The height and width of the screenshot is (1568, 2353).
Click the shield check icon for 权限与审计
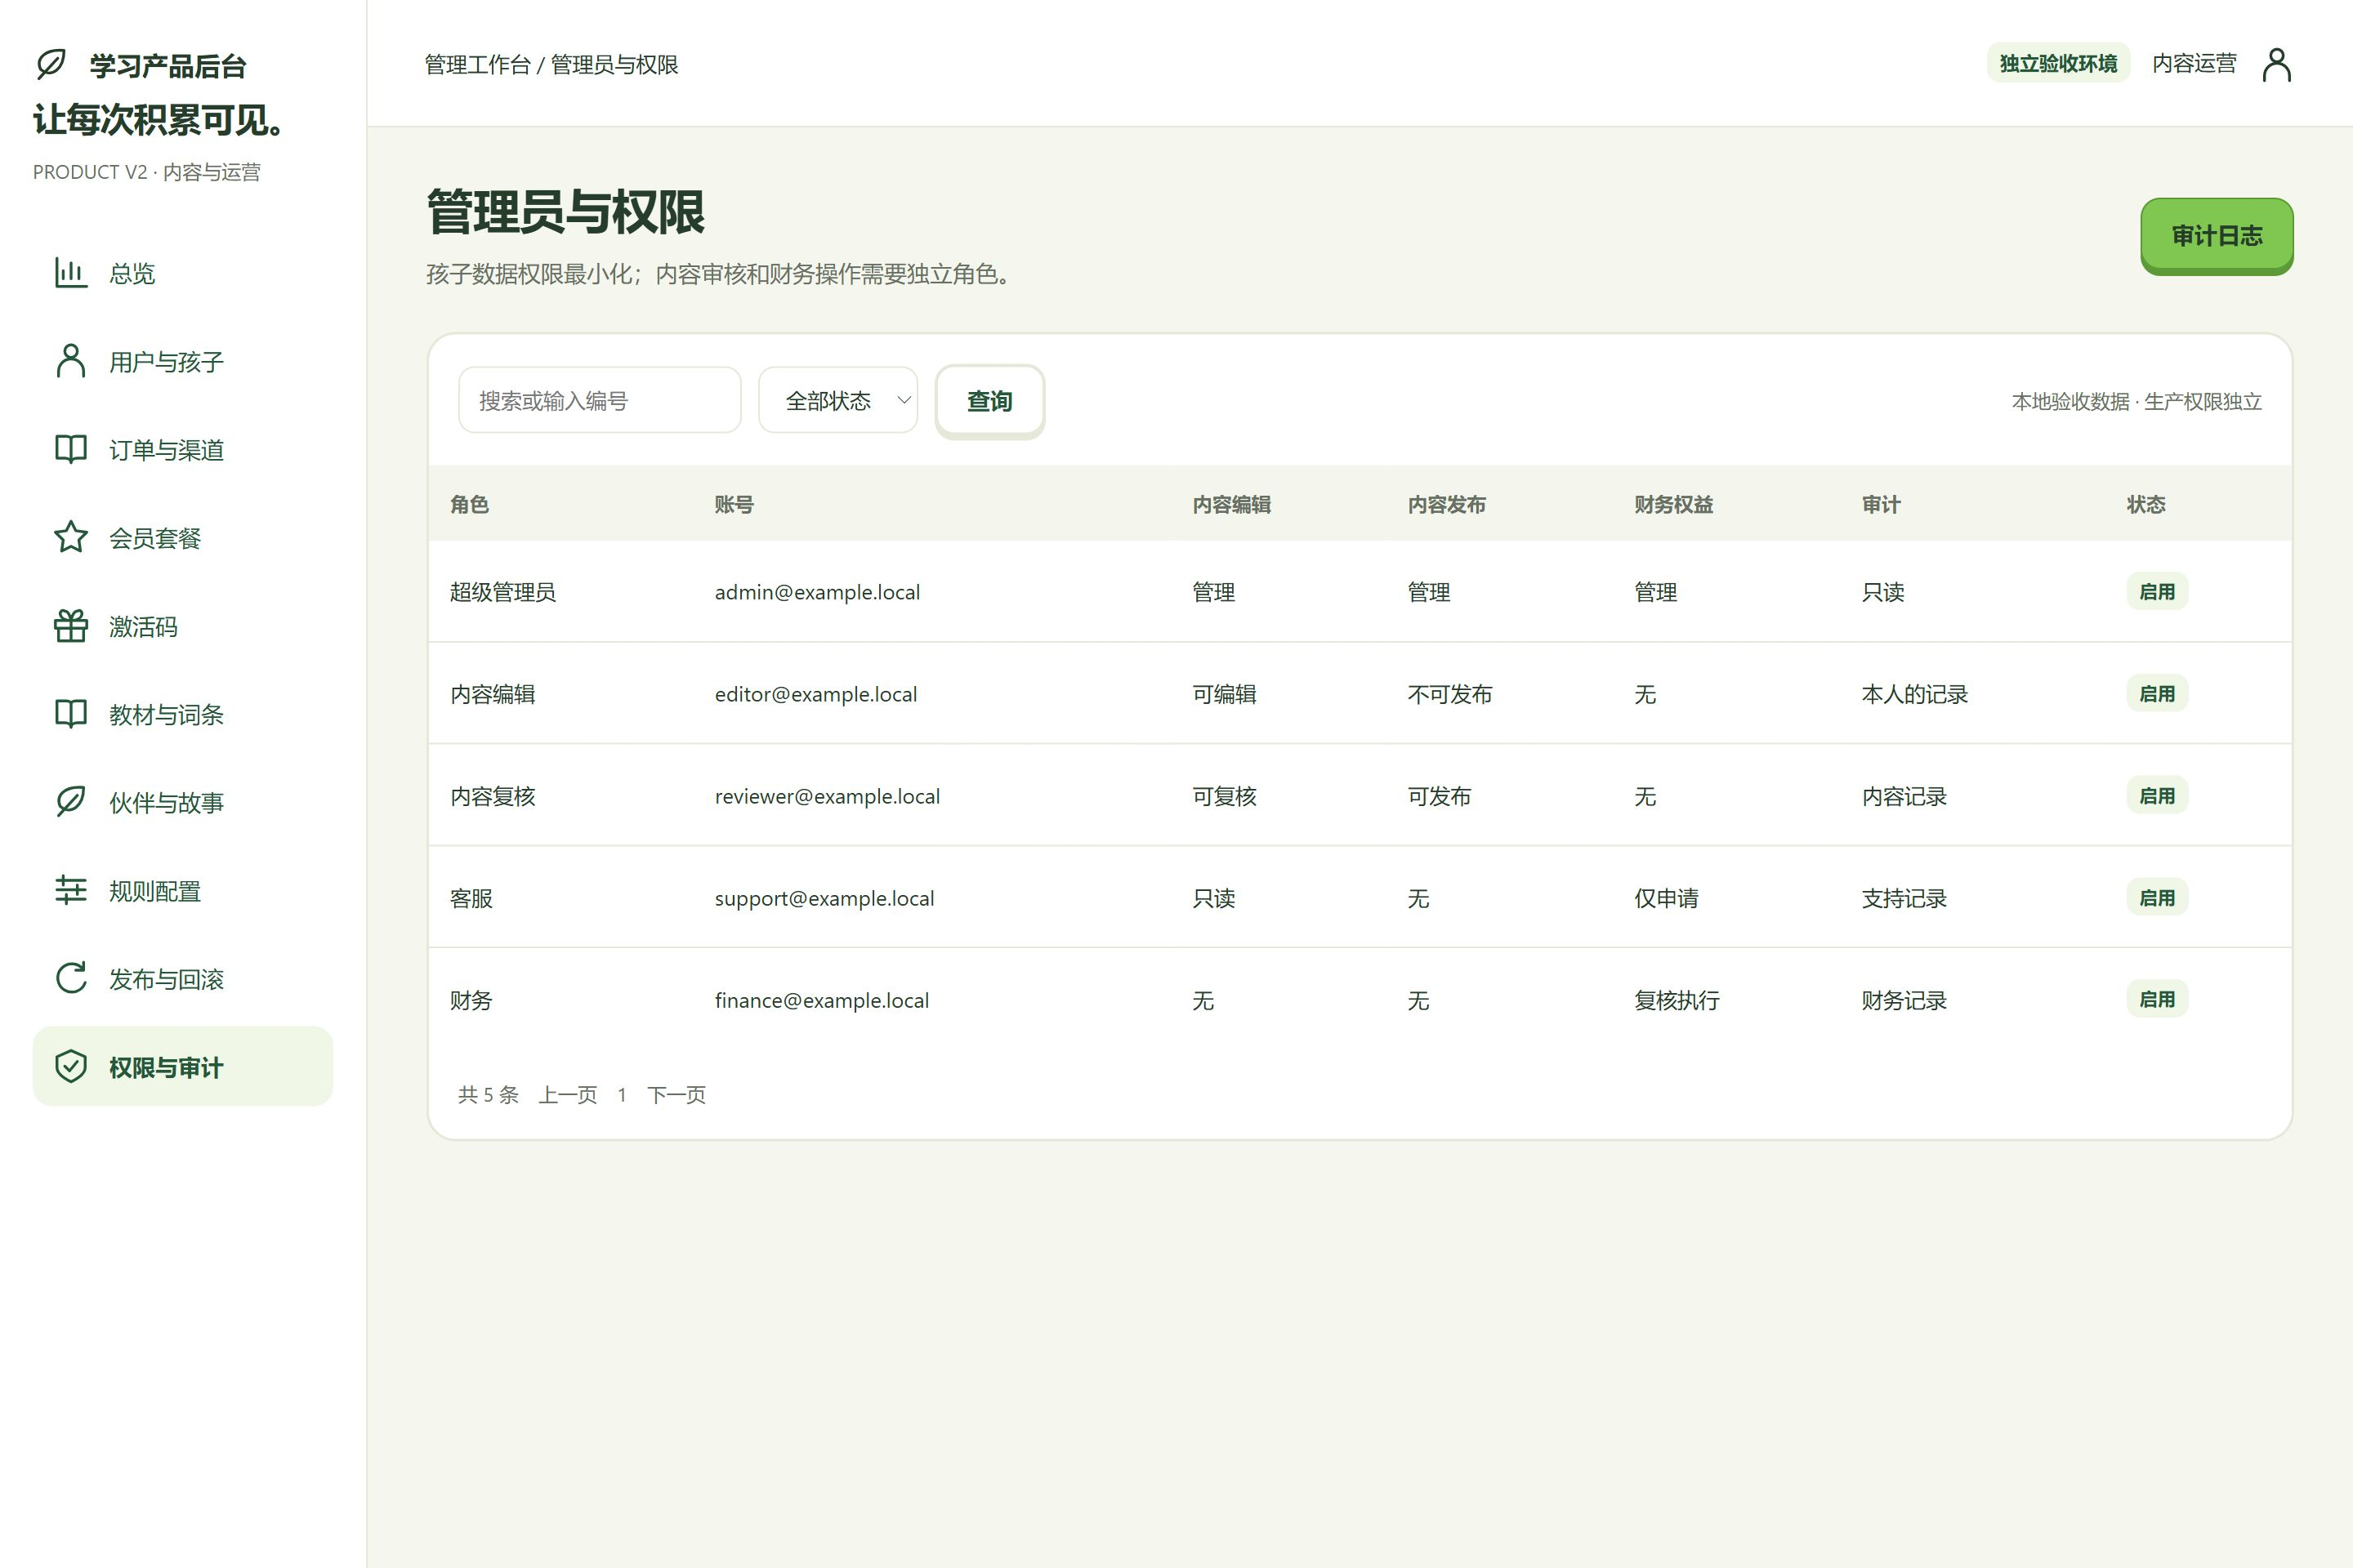(71, 1066)
